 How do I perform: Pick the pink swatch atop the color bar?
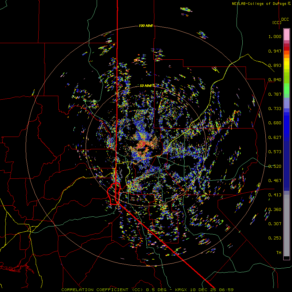coord(286,35)
